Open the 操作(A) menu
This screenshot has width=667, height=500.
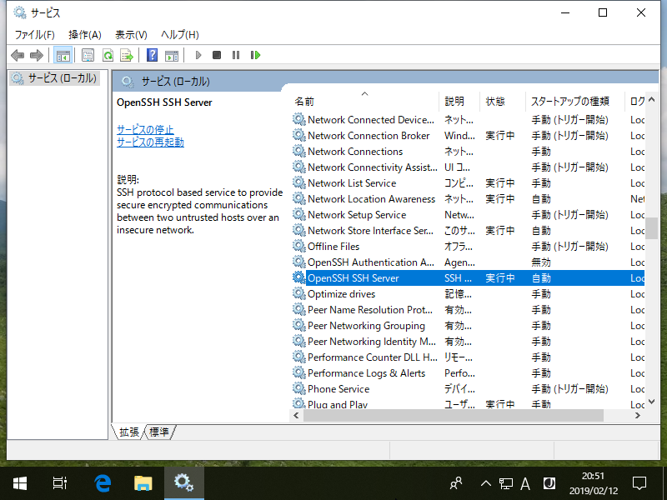84,34
